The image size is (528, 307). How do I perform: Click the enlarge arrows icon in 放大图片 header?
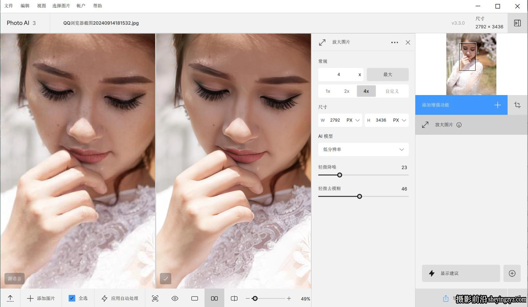(322, 42)
